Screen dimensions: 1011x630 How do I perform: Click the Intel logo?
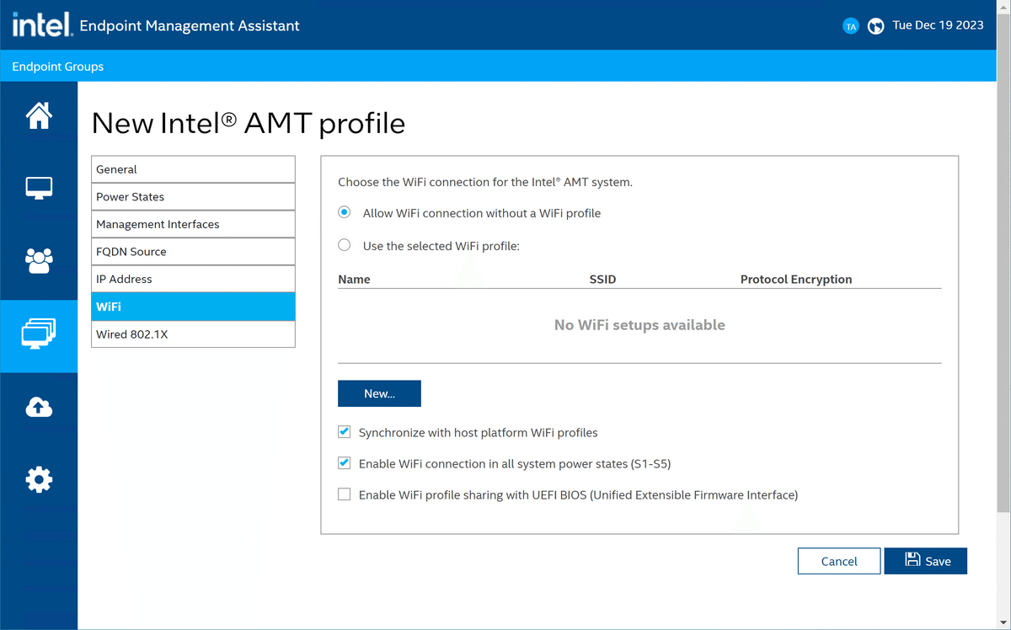[x=41, y=24]
